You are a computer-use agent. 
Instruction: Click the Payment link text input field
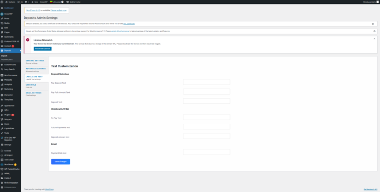pyautogui.click(x=206, y=152)
